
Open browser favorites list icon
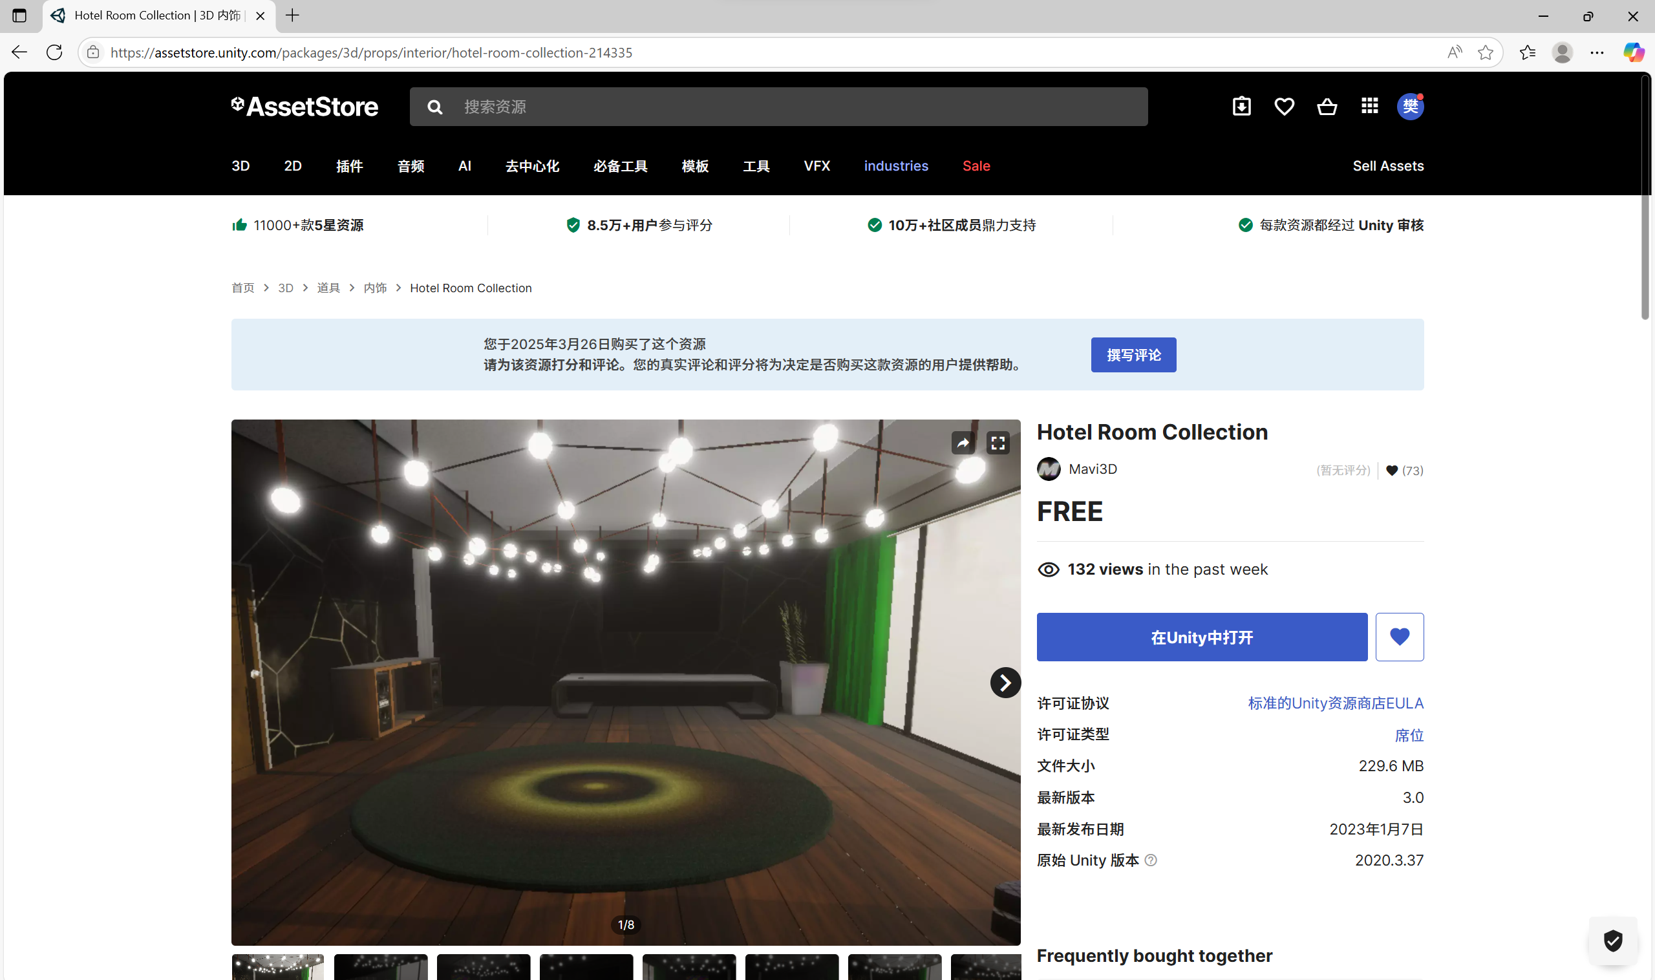(1527, 52)
